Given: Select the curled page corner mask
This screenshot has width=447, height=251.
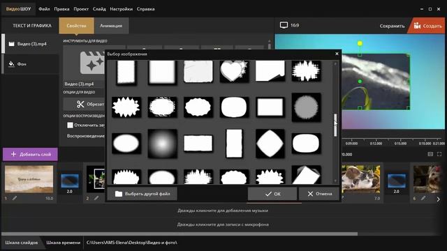Looking at the screenshot, I should click(270, 71).
